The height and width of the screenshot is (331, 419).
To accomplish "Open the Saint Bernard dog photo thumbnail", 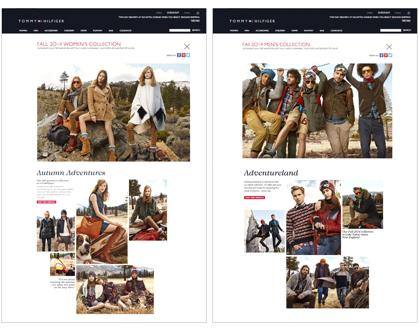I will [x=102, y=222].
